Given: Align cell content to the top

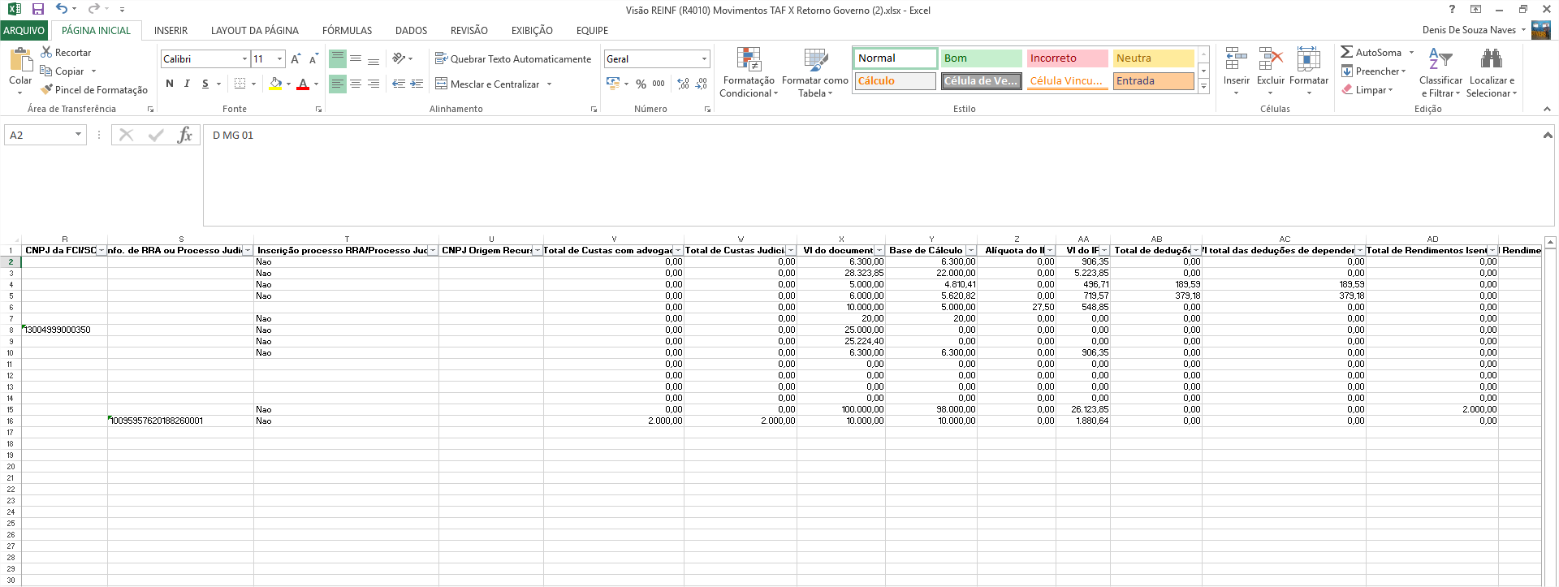Looking at the screenshot, I should [338, 59].
